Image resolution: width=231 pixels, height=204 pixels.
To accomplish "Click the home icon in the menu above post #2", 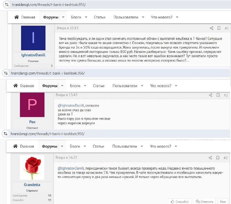I will click(x=16, y=86).
